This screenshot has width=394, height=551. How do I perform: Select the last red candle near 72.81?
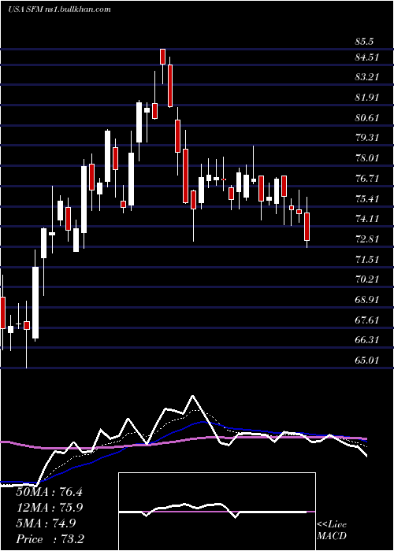coord(307,227)
